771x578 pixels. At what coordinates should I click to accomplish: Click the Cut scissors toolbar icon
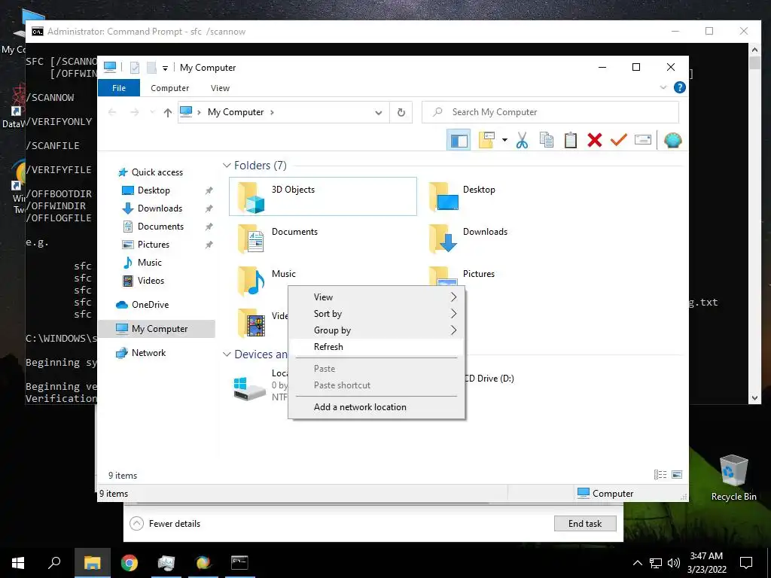click(x=523, y=140)
